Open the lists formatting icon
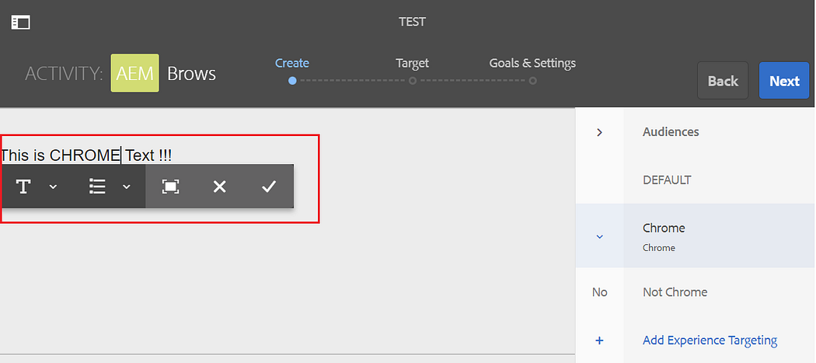The height and width of the screenshot is (363, 816). tap(97, 187)
